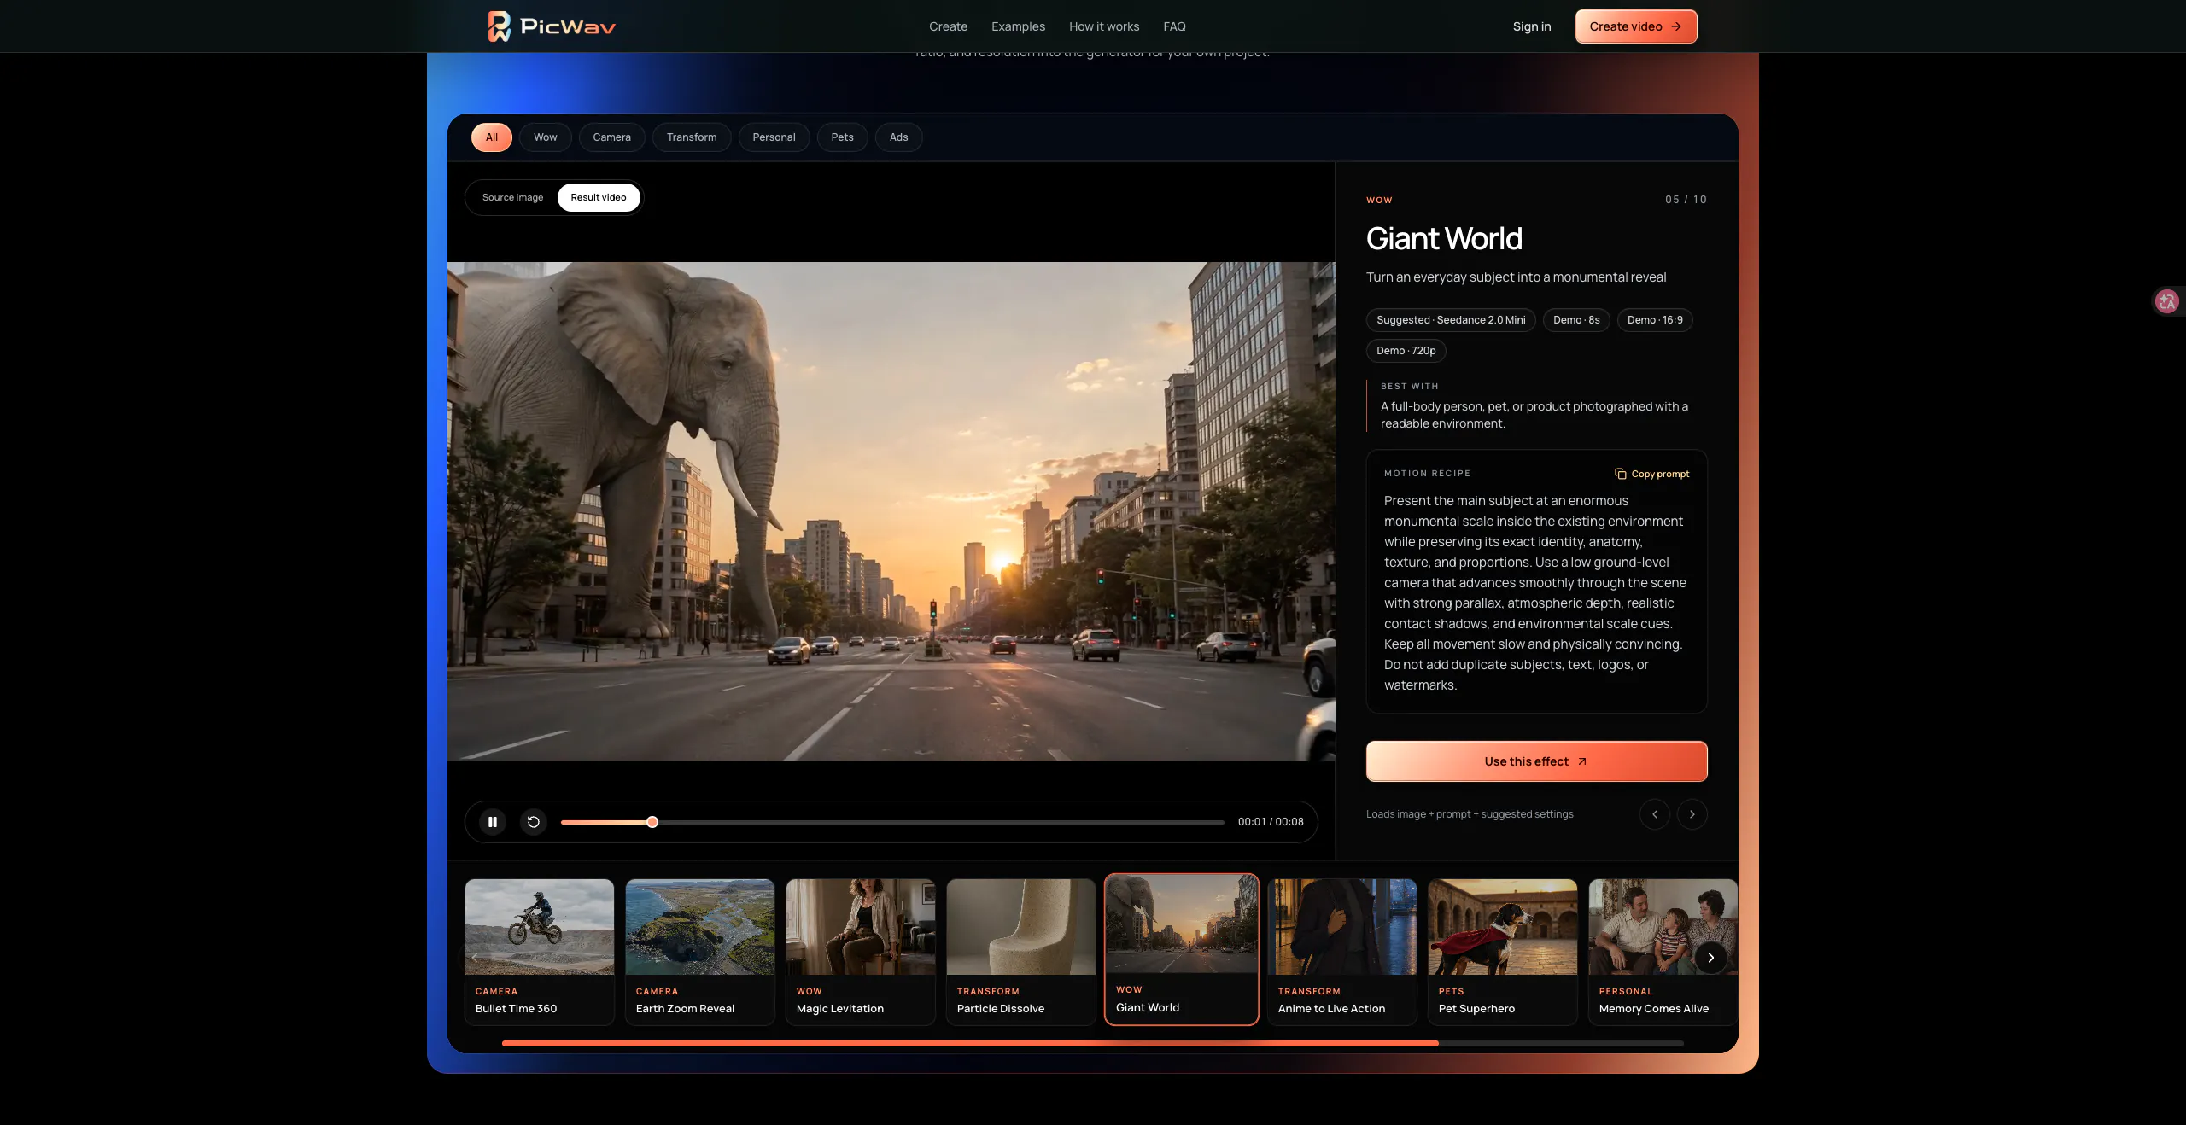Click the Giant World heading
The image size is (2186, 1125).
(1444, 239)
